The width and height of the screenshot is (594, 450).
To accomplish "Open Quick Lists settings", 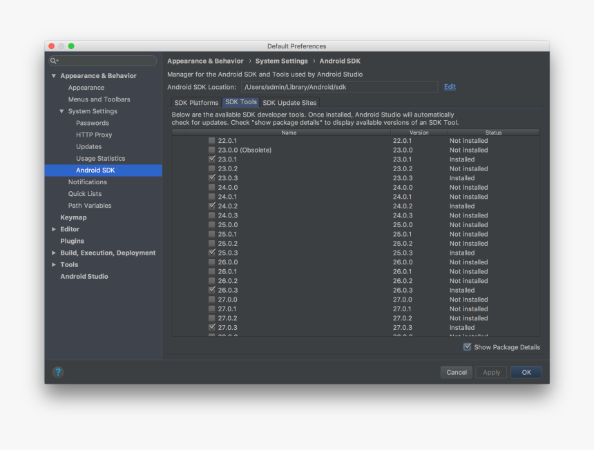I will coord(85,194).
